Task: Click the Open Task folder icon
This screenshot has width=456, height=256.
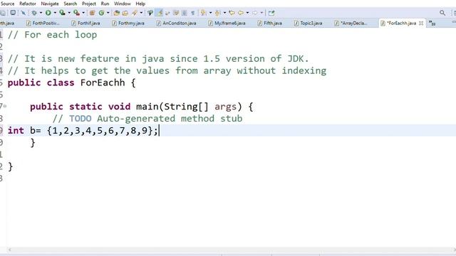Action: pyautogui.click(x=125, y=13)
